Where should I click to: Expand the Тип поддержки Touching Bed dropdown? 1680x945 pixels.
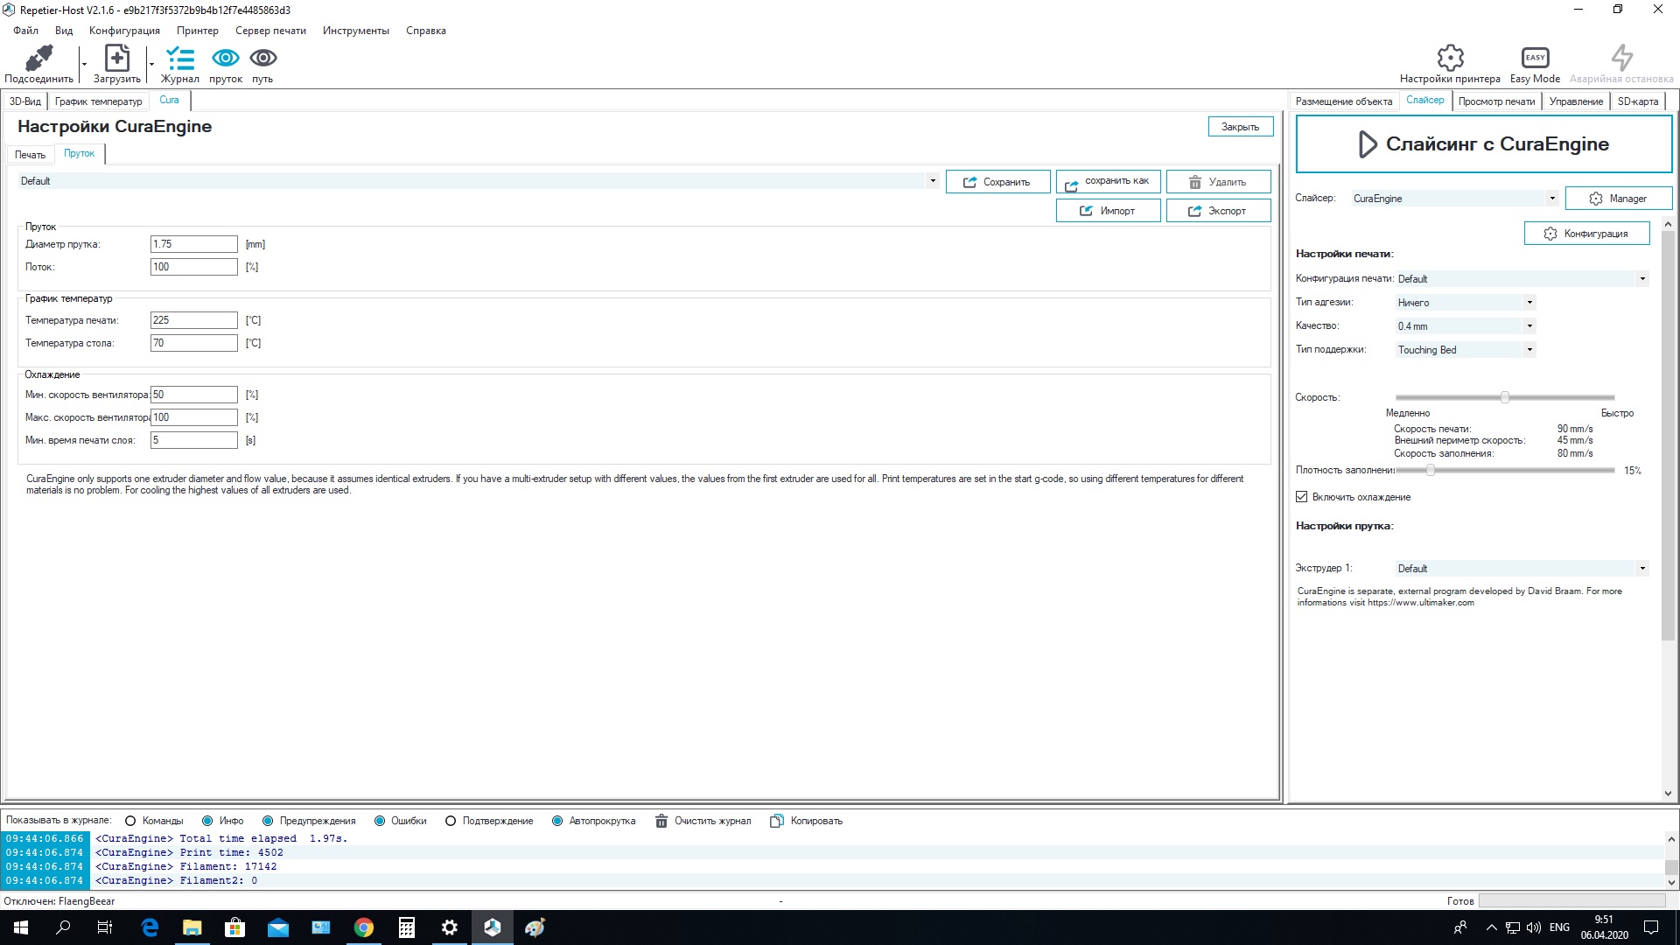coord(1466,350)
